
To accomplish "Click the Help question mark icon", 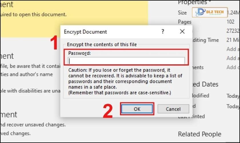I will tap(163, 31).
